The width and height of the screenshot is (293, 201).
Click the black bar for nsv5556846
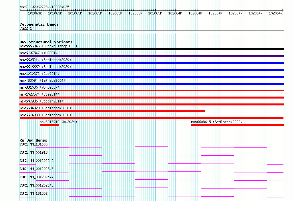tap(151, 49)
